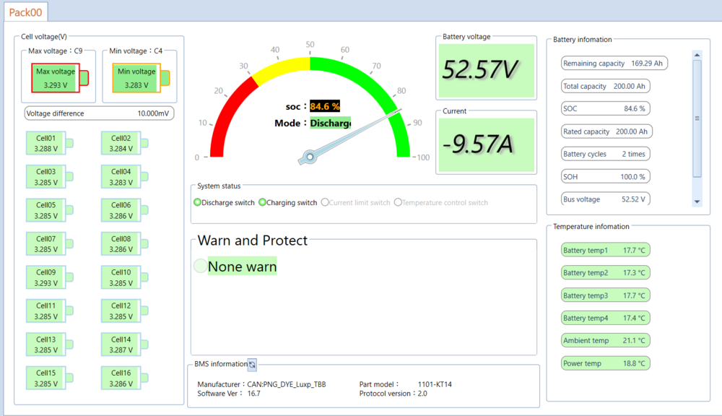Open the Pack00 tab

pyautogui.click(x=25, y=12)
